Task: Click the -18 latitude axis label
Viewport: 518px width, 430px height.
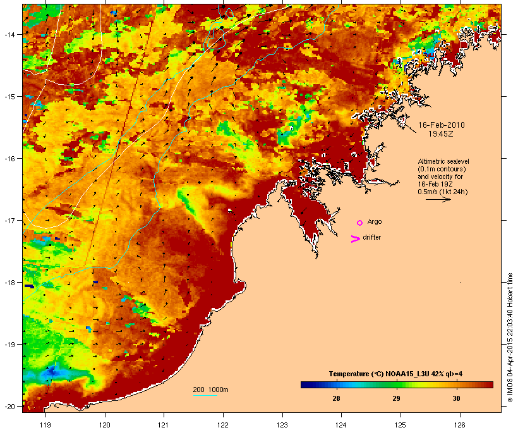Action: [9, 283]
